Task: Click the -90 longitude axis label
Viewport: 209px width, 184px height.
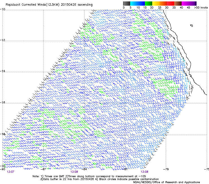Action: pos(3,169)
